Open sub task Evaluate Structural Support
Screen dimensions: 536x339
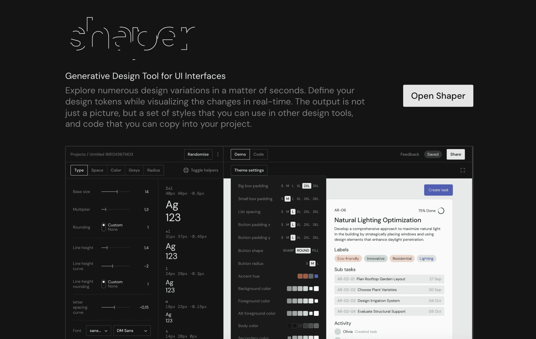coord(389,312)
